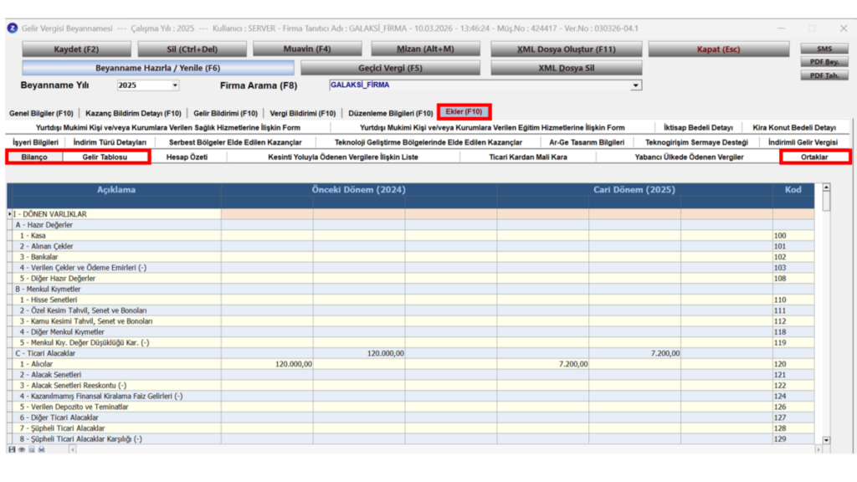Select the Gelir Tablosu tab
The height and width of the screenshot is (482, 857).
point(105,156)
